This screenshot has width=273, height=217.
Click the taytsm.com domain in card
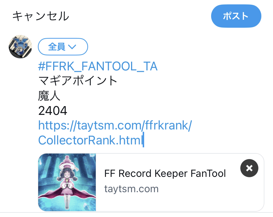point(131,189)
